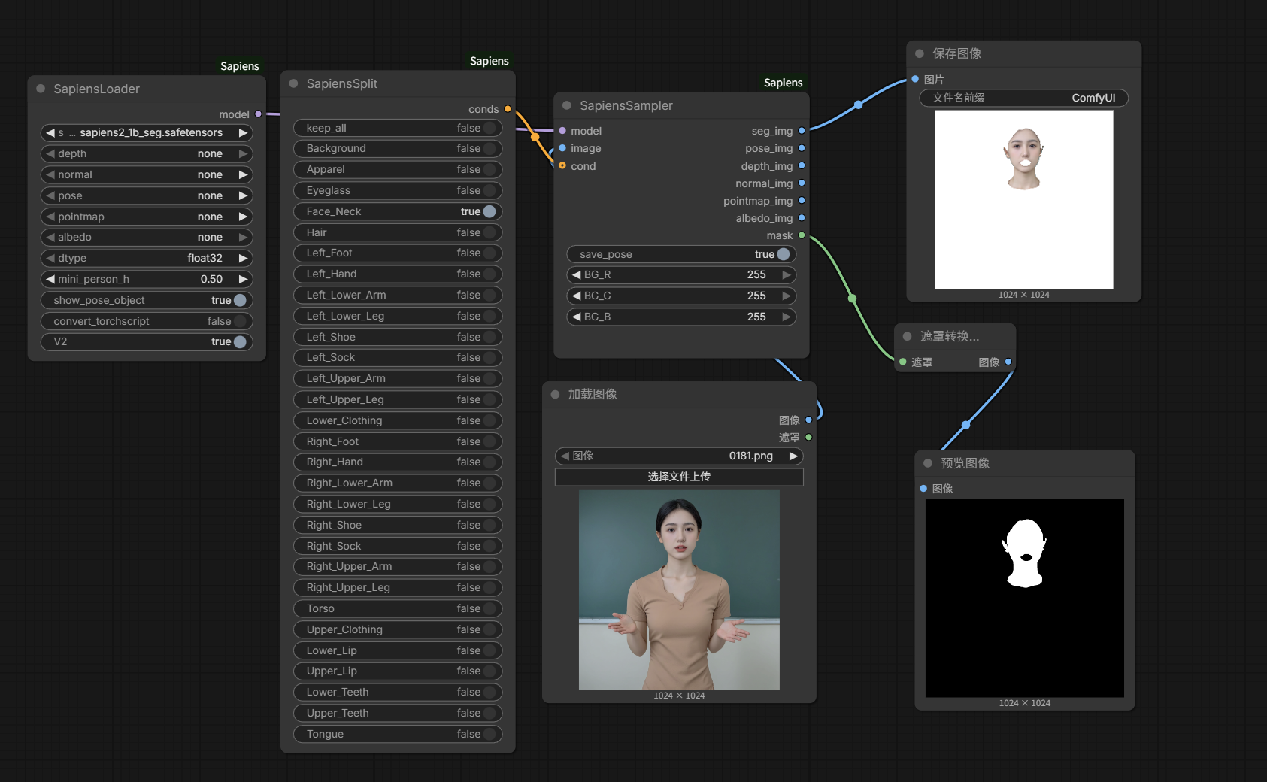
Task: Click the black-and-white mask preview image
Action: (x=1025, y=599)
